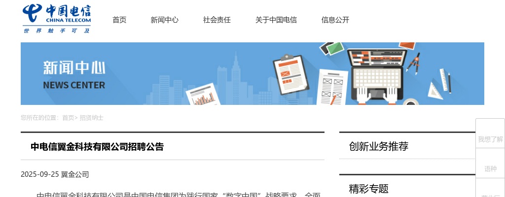Open the 首页 navigation item
This screenshot has width=505, height=197.
[119, 20]
